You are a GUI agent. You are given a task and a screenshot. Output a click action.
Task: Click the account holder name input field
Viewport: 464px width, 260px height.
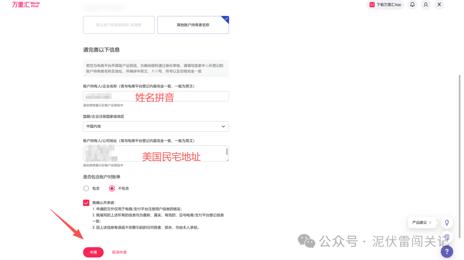tap(156, 96)
